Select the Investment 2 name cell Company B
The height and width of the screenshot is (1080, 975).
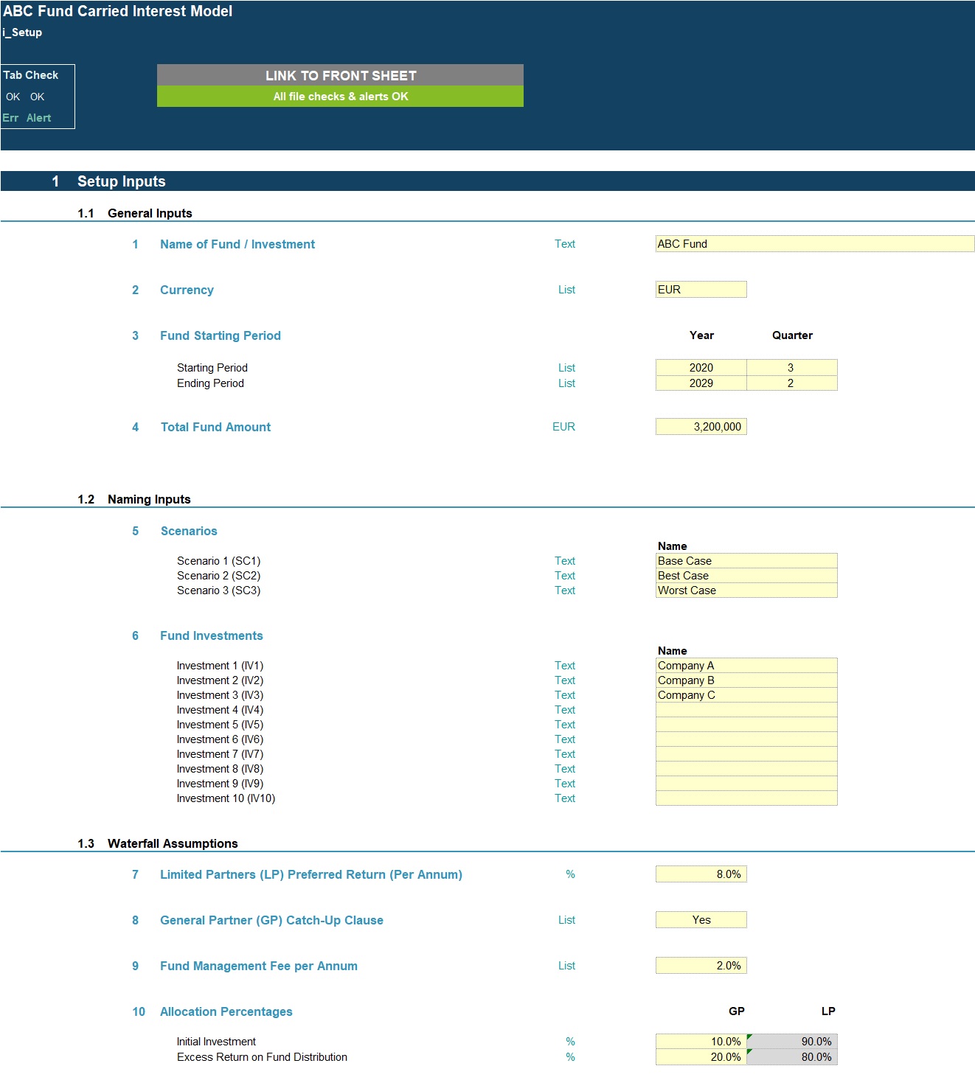[746, 680]
